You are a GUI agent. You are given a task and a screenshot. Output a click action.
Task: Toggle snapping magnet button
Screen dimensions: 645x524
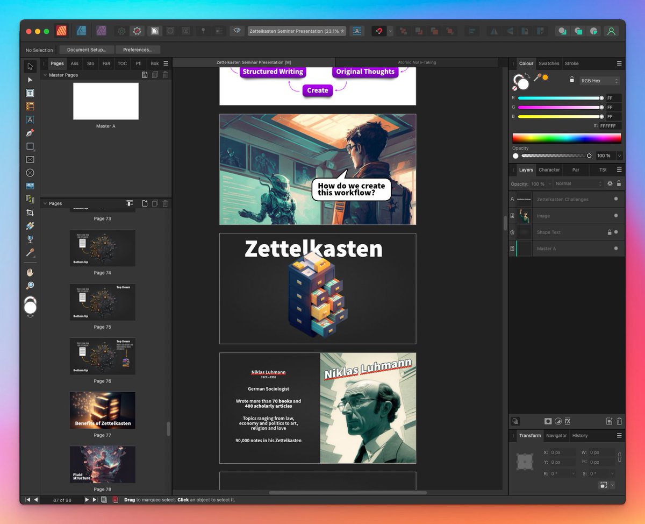tap(379, 31)
